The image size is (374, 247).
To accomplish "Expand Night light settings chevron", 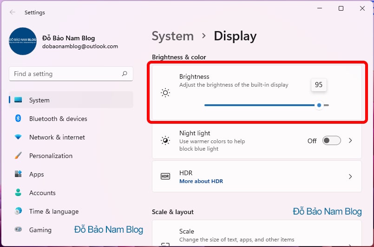I will pyautogui.click(x=350, y=140).
